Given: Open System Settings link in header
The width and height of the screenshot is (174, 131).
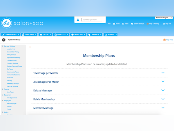Looking at the screenshot, I should [x=139, y=24].
